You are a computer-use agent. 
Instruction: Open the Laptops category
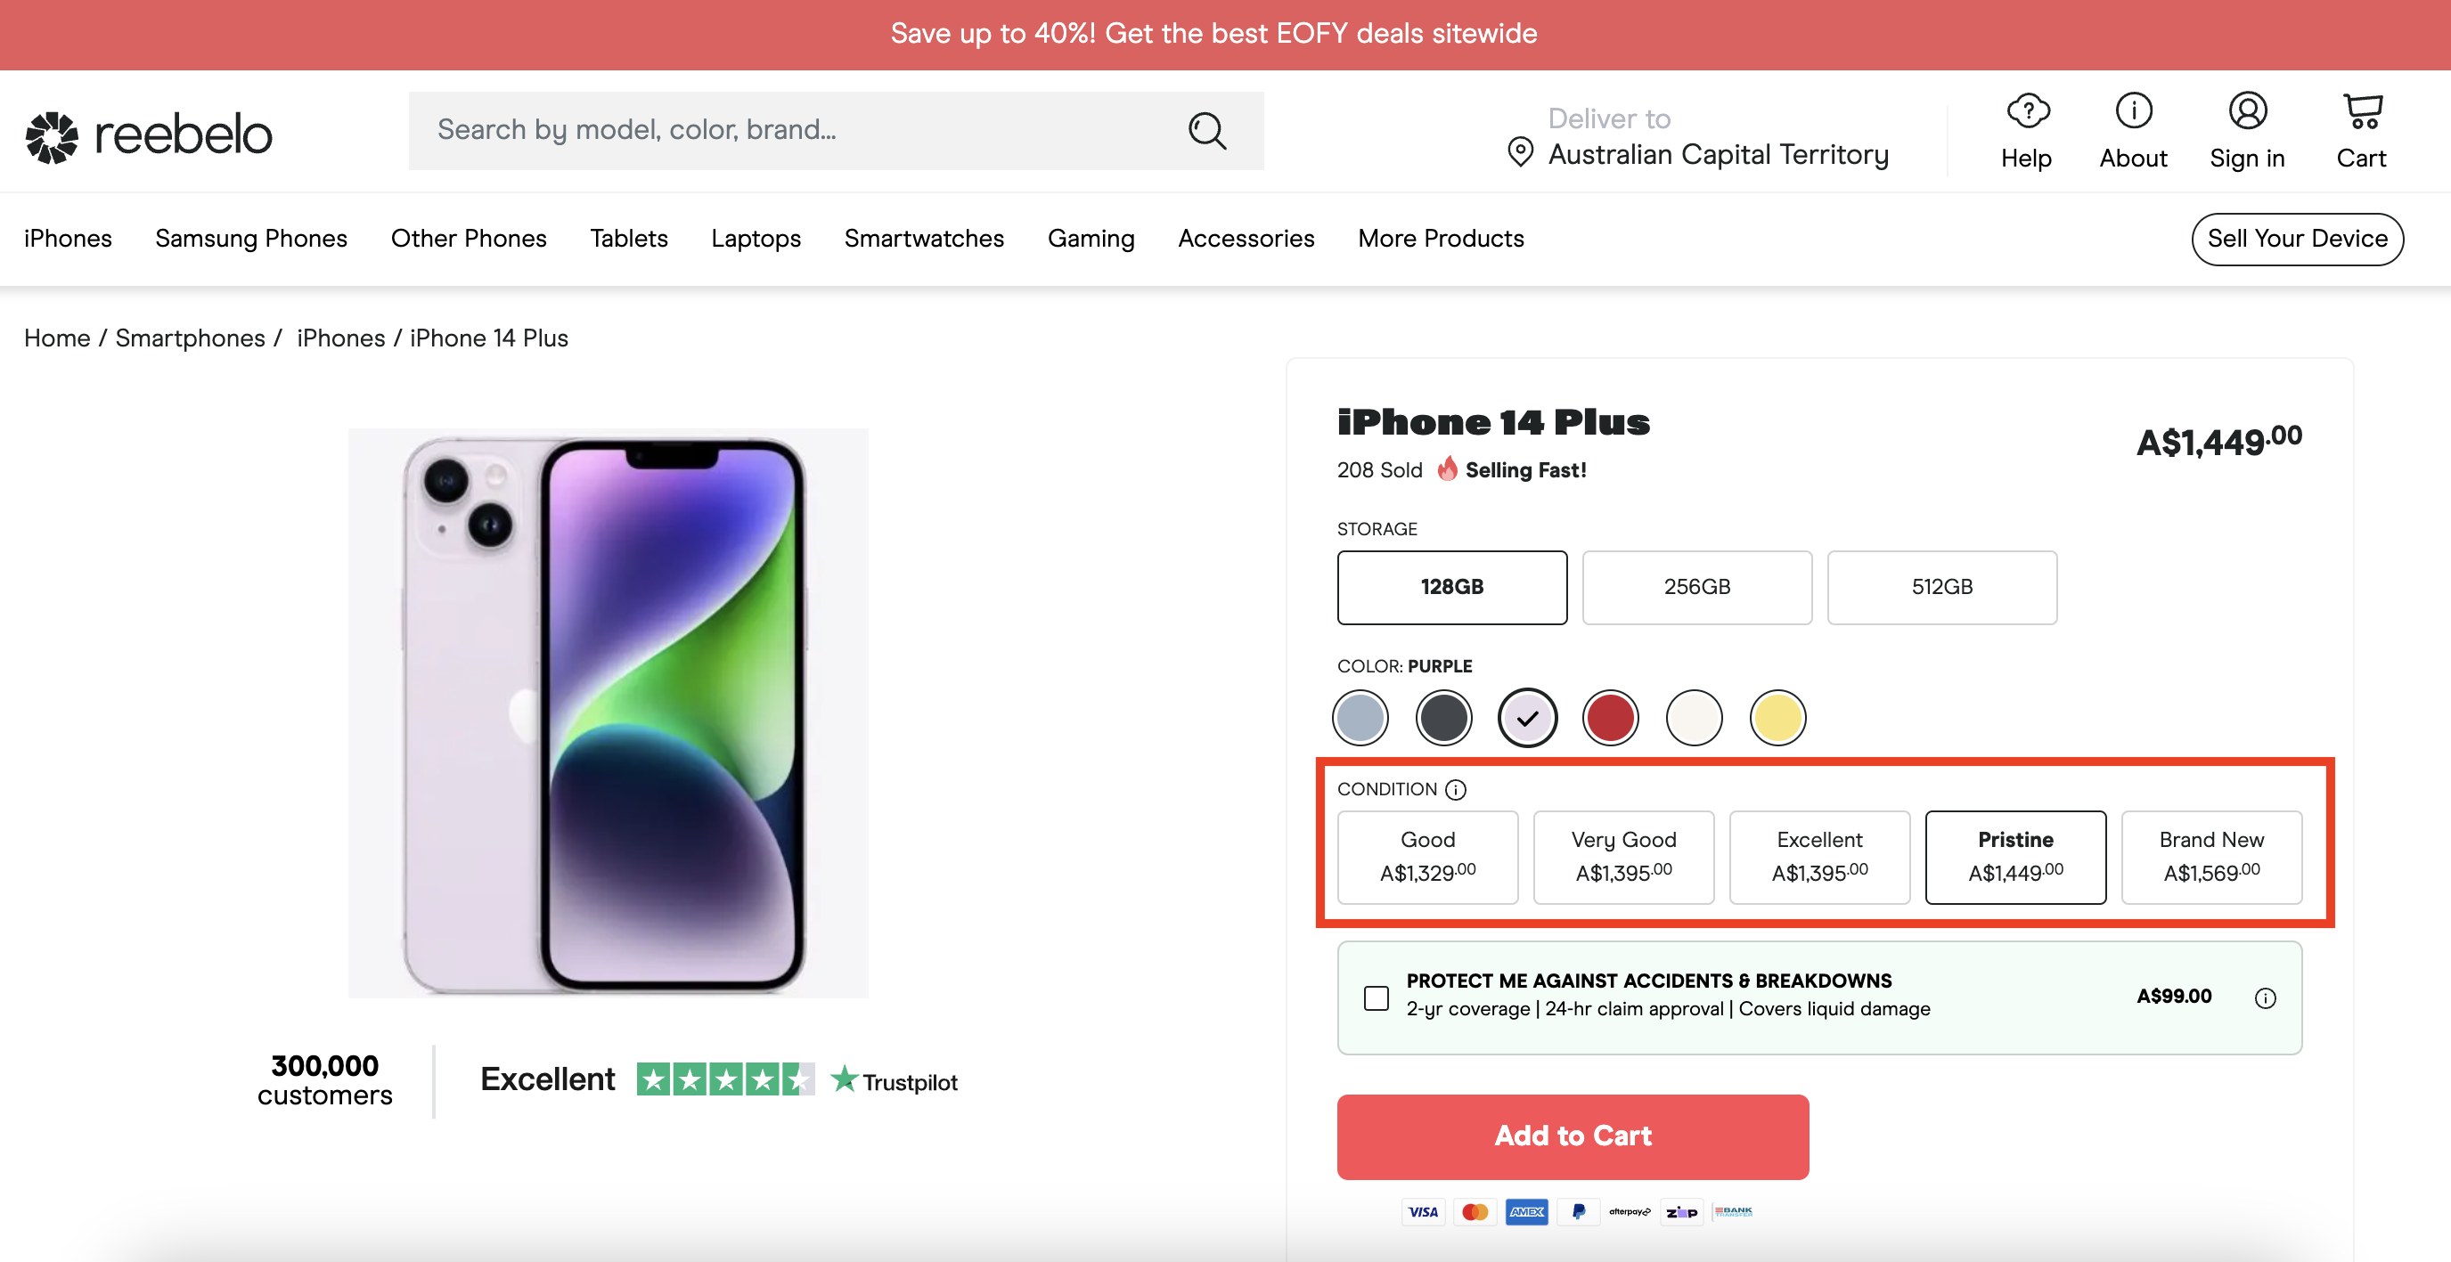[x=756, y=239]
